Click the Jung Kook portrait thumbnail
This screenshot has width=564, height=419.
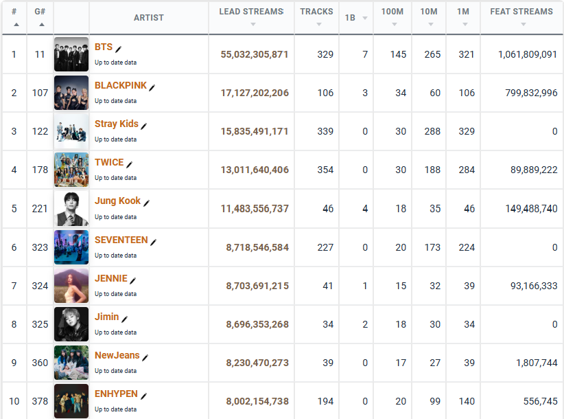tap(71, 209)
